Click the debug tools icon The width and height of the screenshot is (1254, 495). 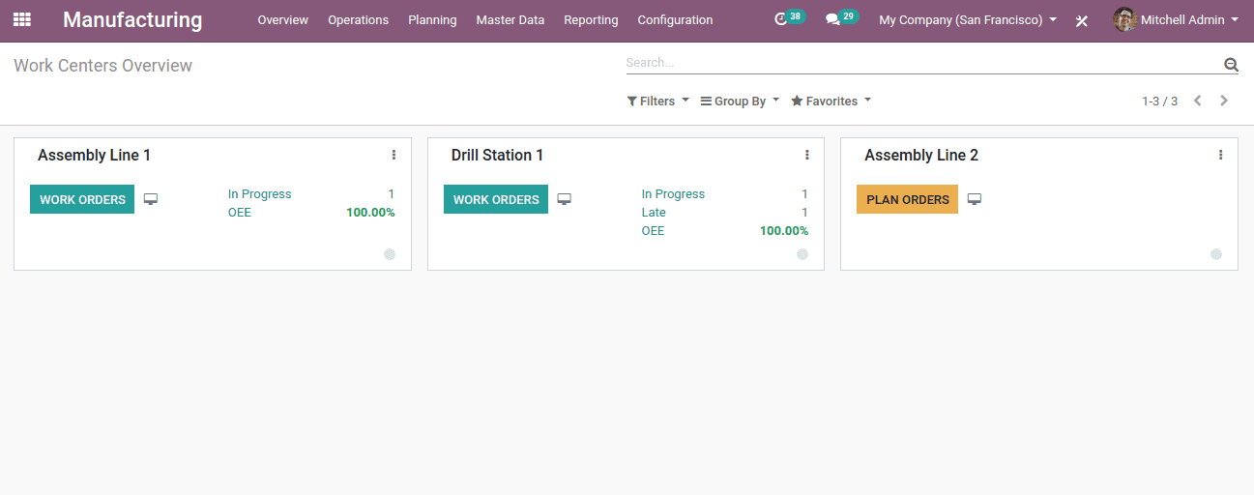(x=1082, y=20)
